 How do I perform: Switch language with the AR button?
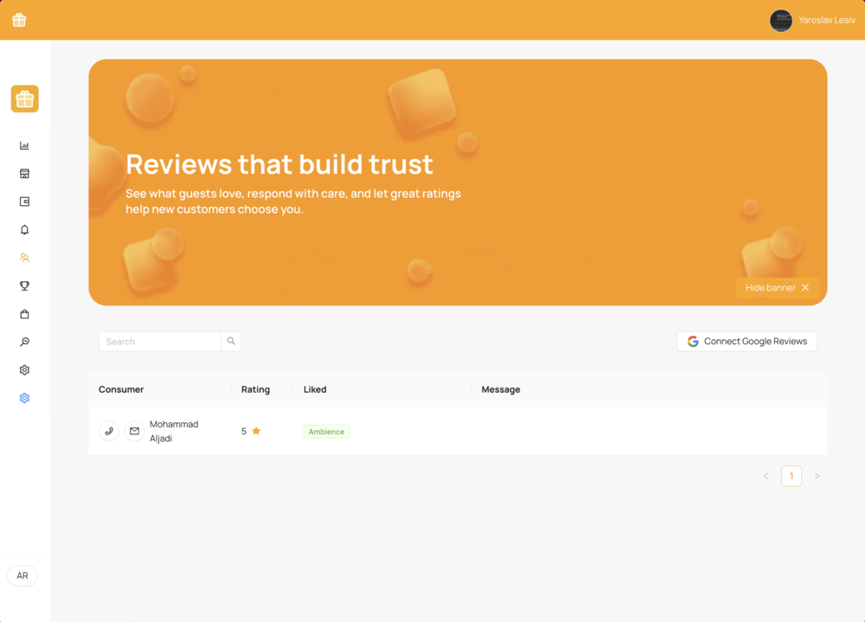click(x=22, y=575)
